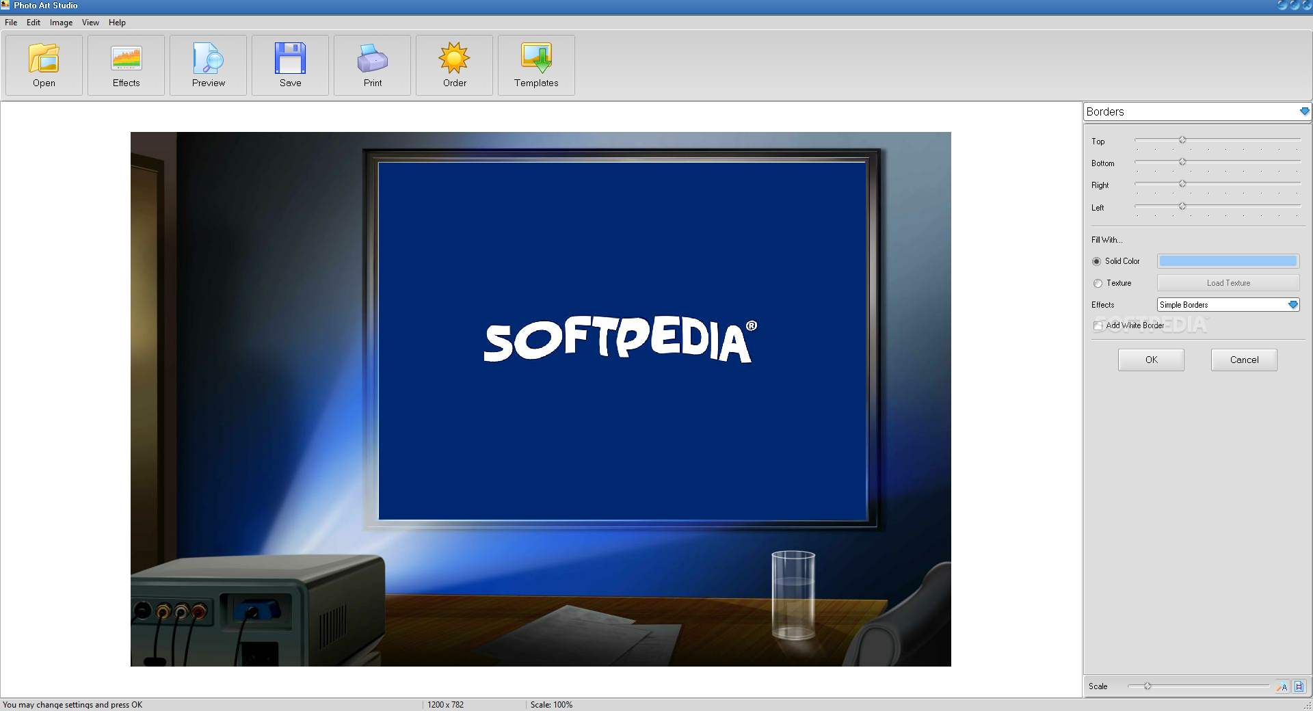Open the View menu
The height and width of the screenshot is (711, 1313).
click(x=90, y=23)
